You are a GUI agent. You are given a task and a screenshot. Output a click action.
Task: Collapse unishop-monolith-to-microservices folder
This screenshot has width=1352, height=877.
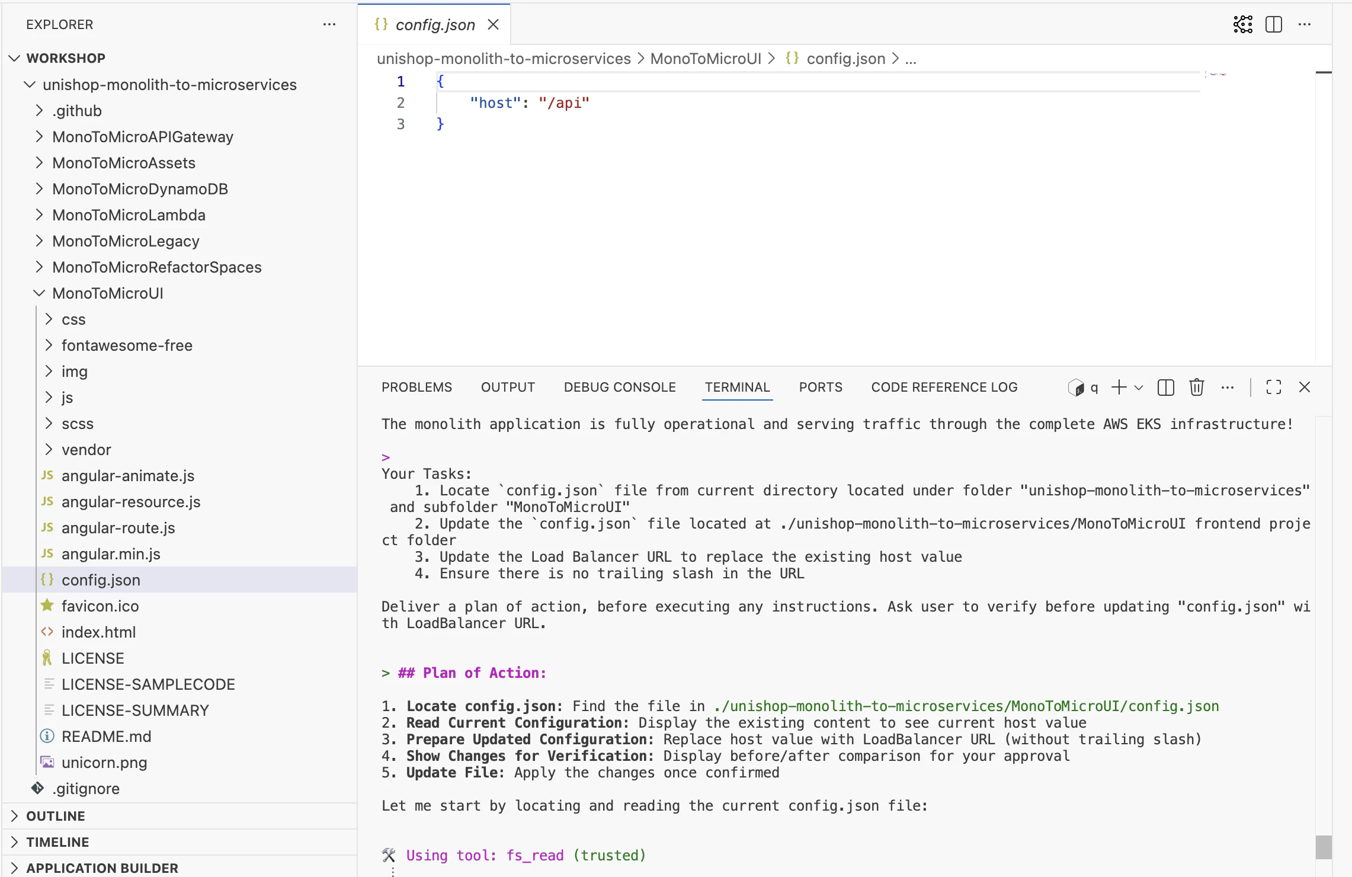180,85
